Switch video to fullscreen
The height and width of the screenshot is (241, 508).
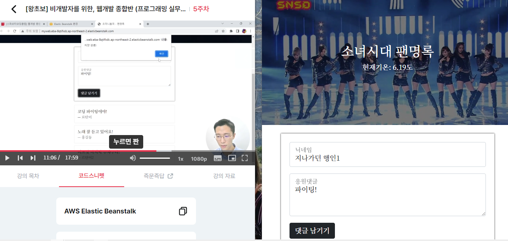point(244,158)
